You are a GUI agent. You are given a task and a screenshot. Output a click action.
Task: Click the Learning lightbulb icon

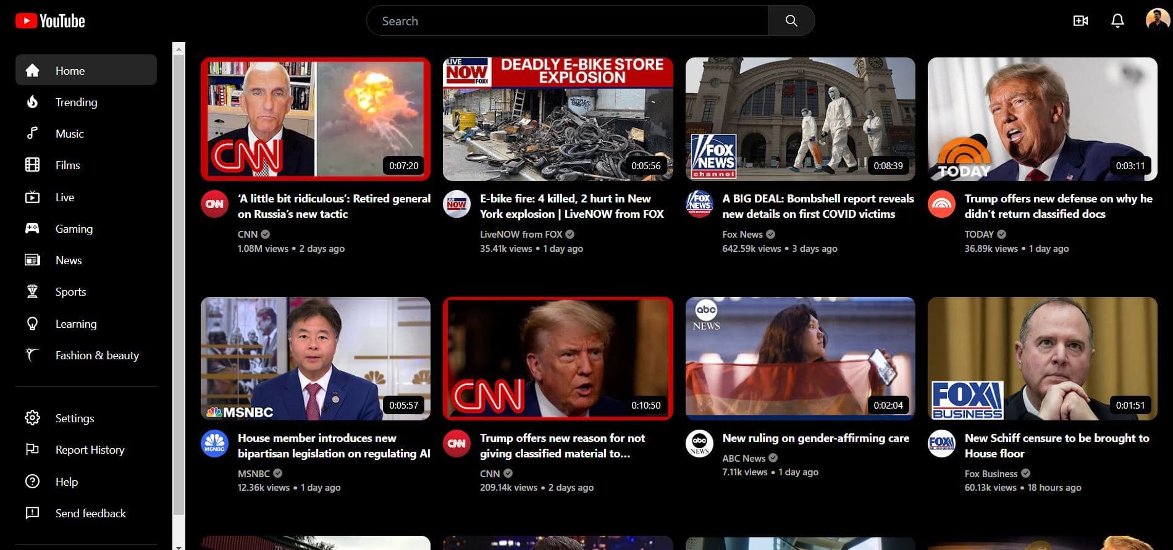(32, 323)
